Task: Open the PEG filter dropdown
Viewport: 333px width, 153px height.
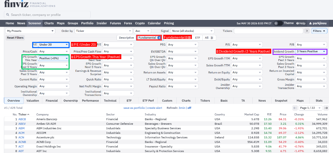Action: (x=182, y=45)
